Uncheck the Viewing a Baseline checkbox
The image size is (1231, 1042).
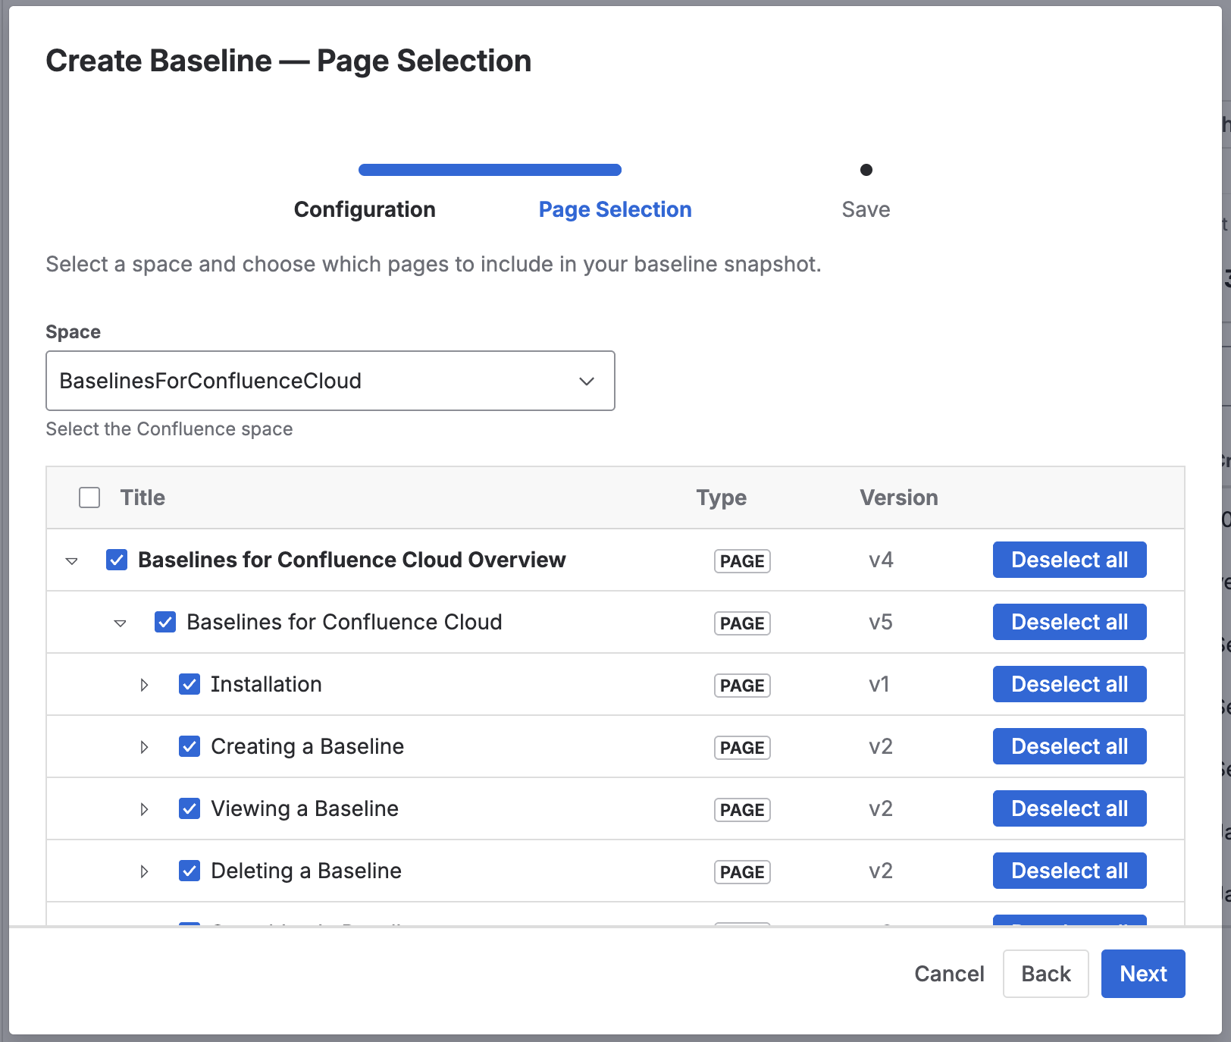point(190,808)
